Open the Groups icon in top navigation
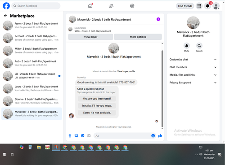 pos(132,6)
